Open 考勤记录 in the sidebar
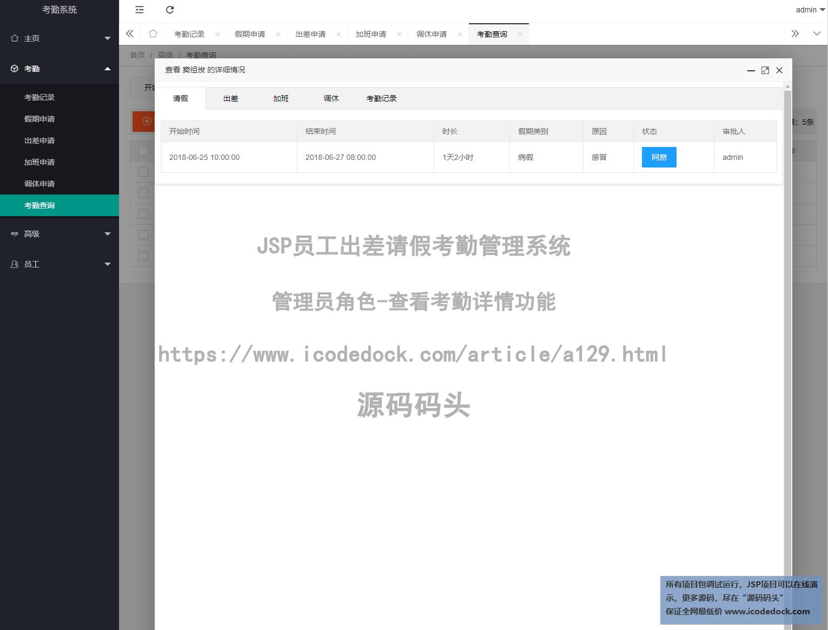 tap(59, 97)
